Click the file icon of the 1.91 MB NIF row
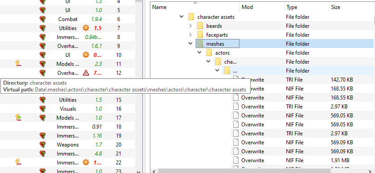The width and height of the screenshot is (375, 173). point(236,160)
